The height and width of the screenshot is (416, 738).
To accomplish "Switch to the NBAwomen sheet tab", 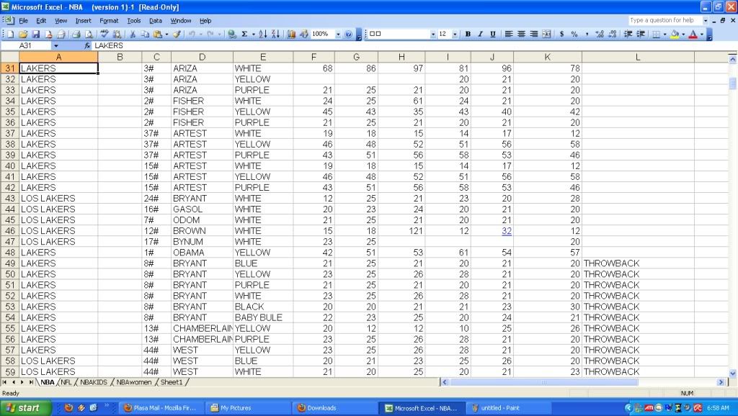I will click(x=133, y=382).
